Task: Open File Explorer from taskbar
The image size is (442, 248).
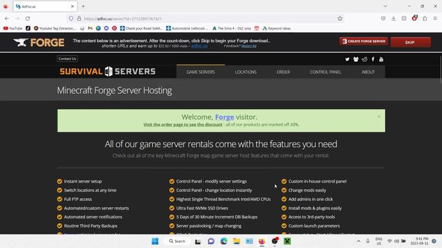Action: pos(236,241)
